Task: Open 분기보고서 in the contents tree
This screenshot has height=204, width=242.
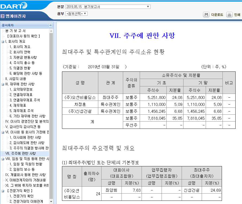Action: click(x=15, y=31)
